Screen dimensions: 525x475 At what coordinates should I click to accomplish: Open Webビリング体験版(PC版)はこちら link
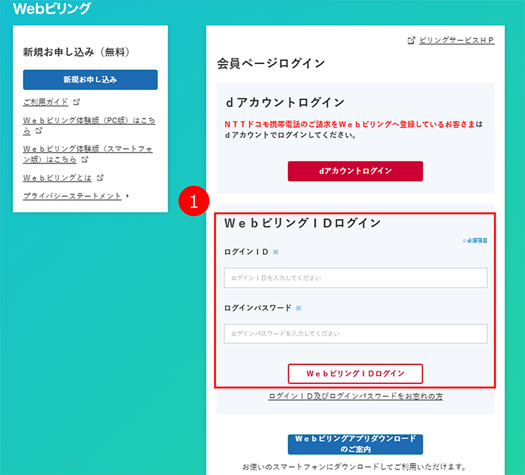pyautogui.click(x=89, y=125)
